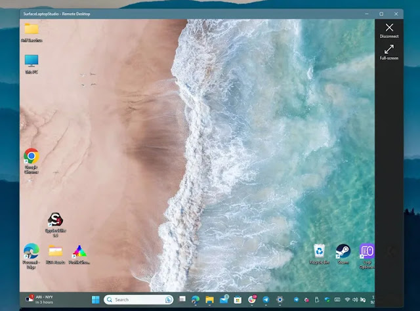Open Task View from the taskbar
This screenshot has width=420, height=311.
point(182,299)
